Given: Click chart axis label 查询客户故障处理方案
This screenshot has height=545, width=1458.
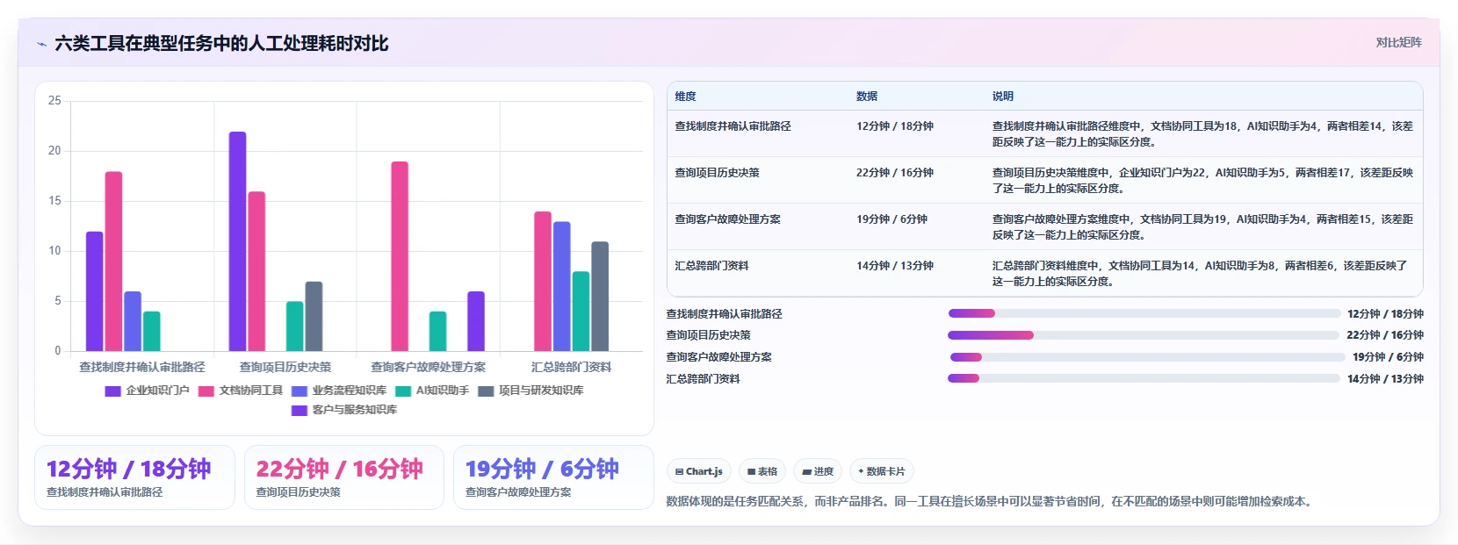Looking at the screenshot, I should point(428,367).
